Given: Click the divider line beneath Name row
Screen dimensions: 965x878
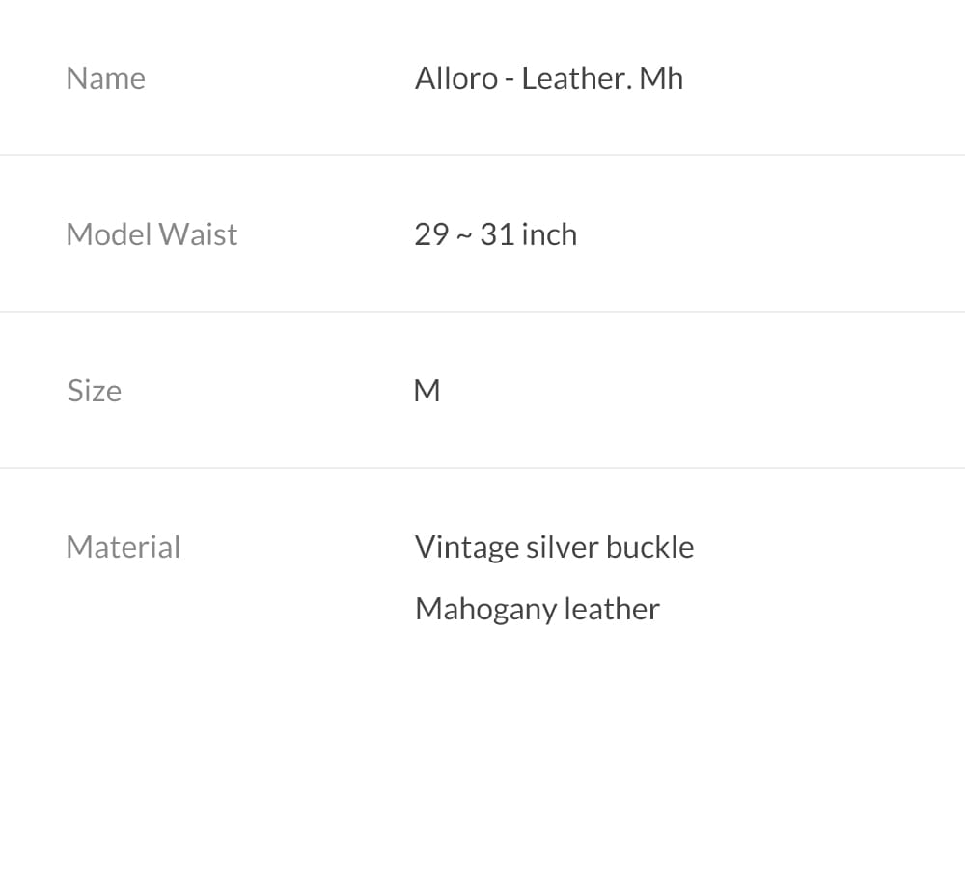Looking at the screenshot, I should (482, 155).
